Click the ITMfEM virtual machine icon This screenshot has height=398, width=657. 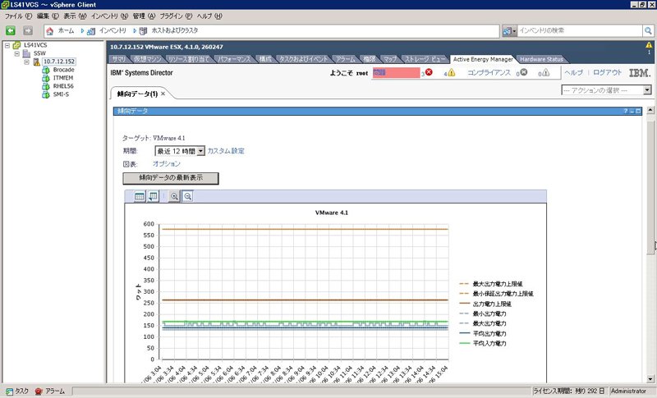[x=46, y=78]
